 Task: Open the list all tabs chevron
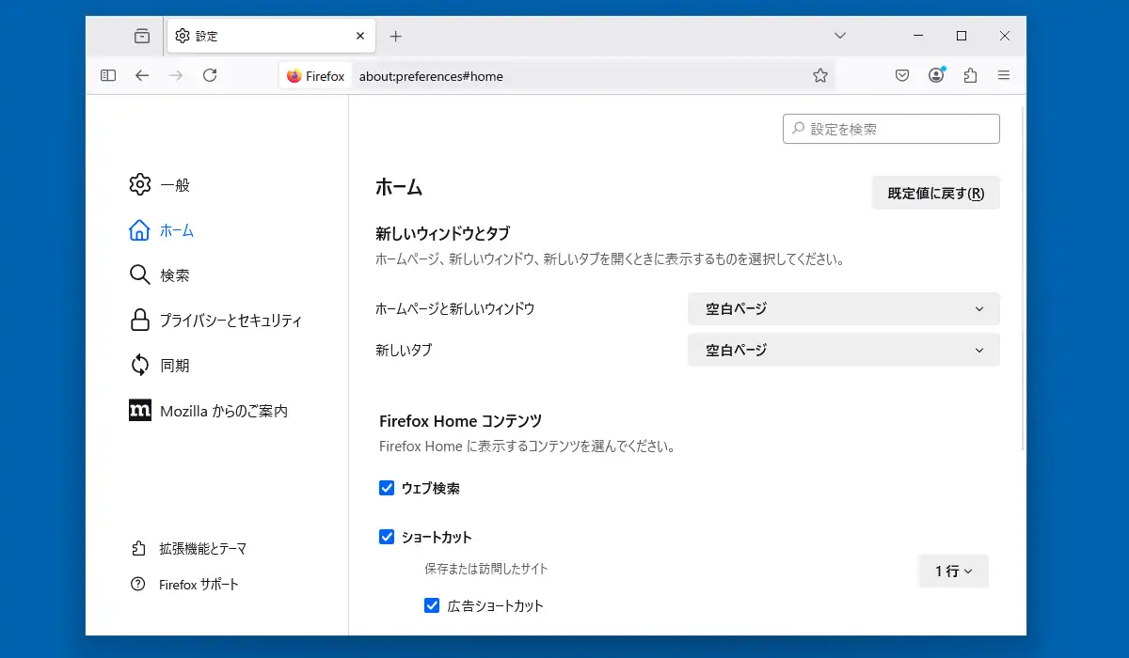(840, 37)
